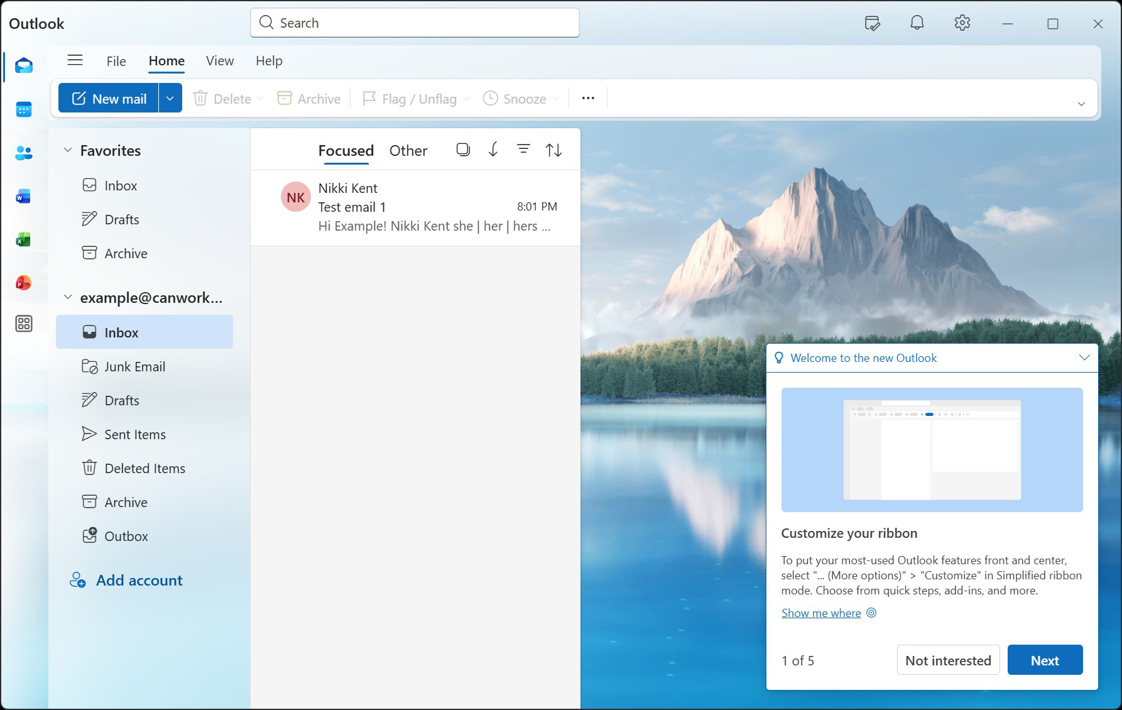1122x710 pixels.
Task: Click the Show me where link
Action: 820,613
